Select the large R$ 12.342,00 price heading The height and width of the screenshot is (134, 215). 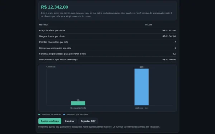tap(54, 7)
